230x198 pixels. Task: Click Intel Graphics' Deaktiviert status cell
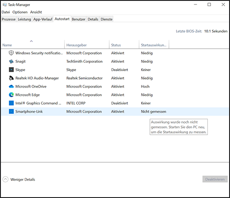[x=119, y=103]
